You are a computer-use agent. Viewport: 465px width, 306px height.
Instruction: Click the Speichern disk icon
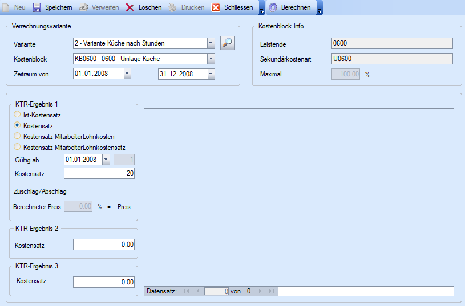[x=37, y=7]
